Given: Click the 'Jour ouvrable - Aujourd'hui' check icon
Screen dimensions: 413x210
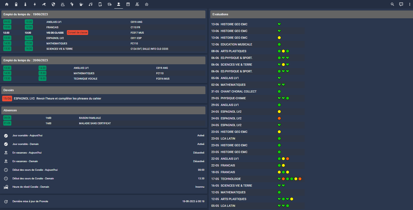Looking at the screenshot, I should point(6,136).
